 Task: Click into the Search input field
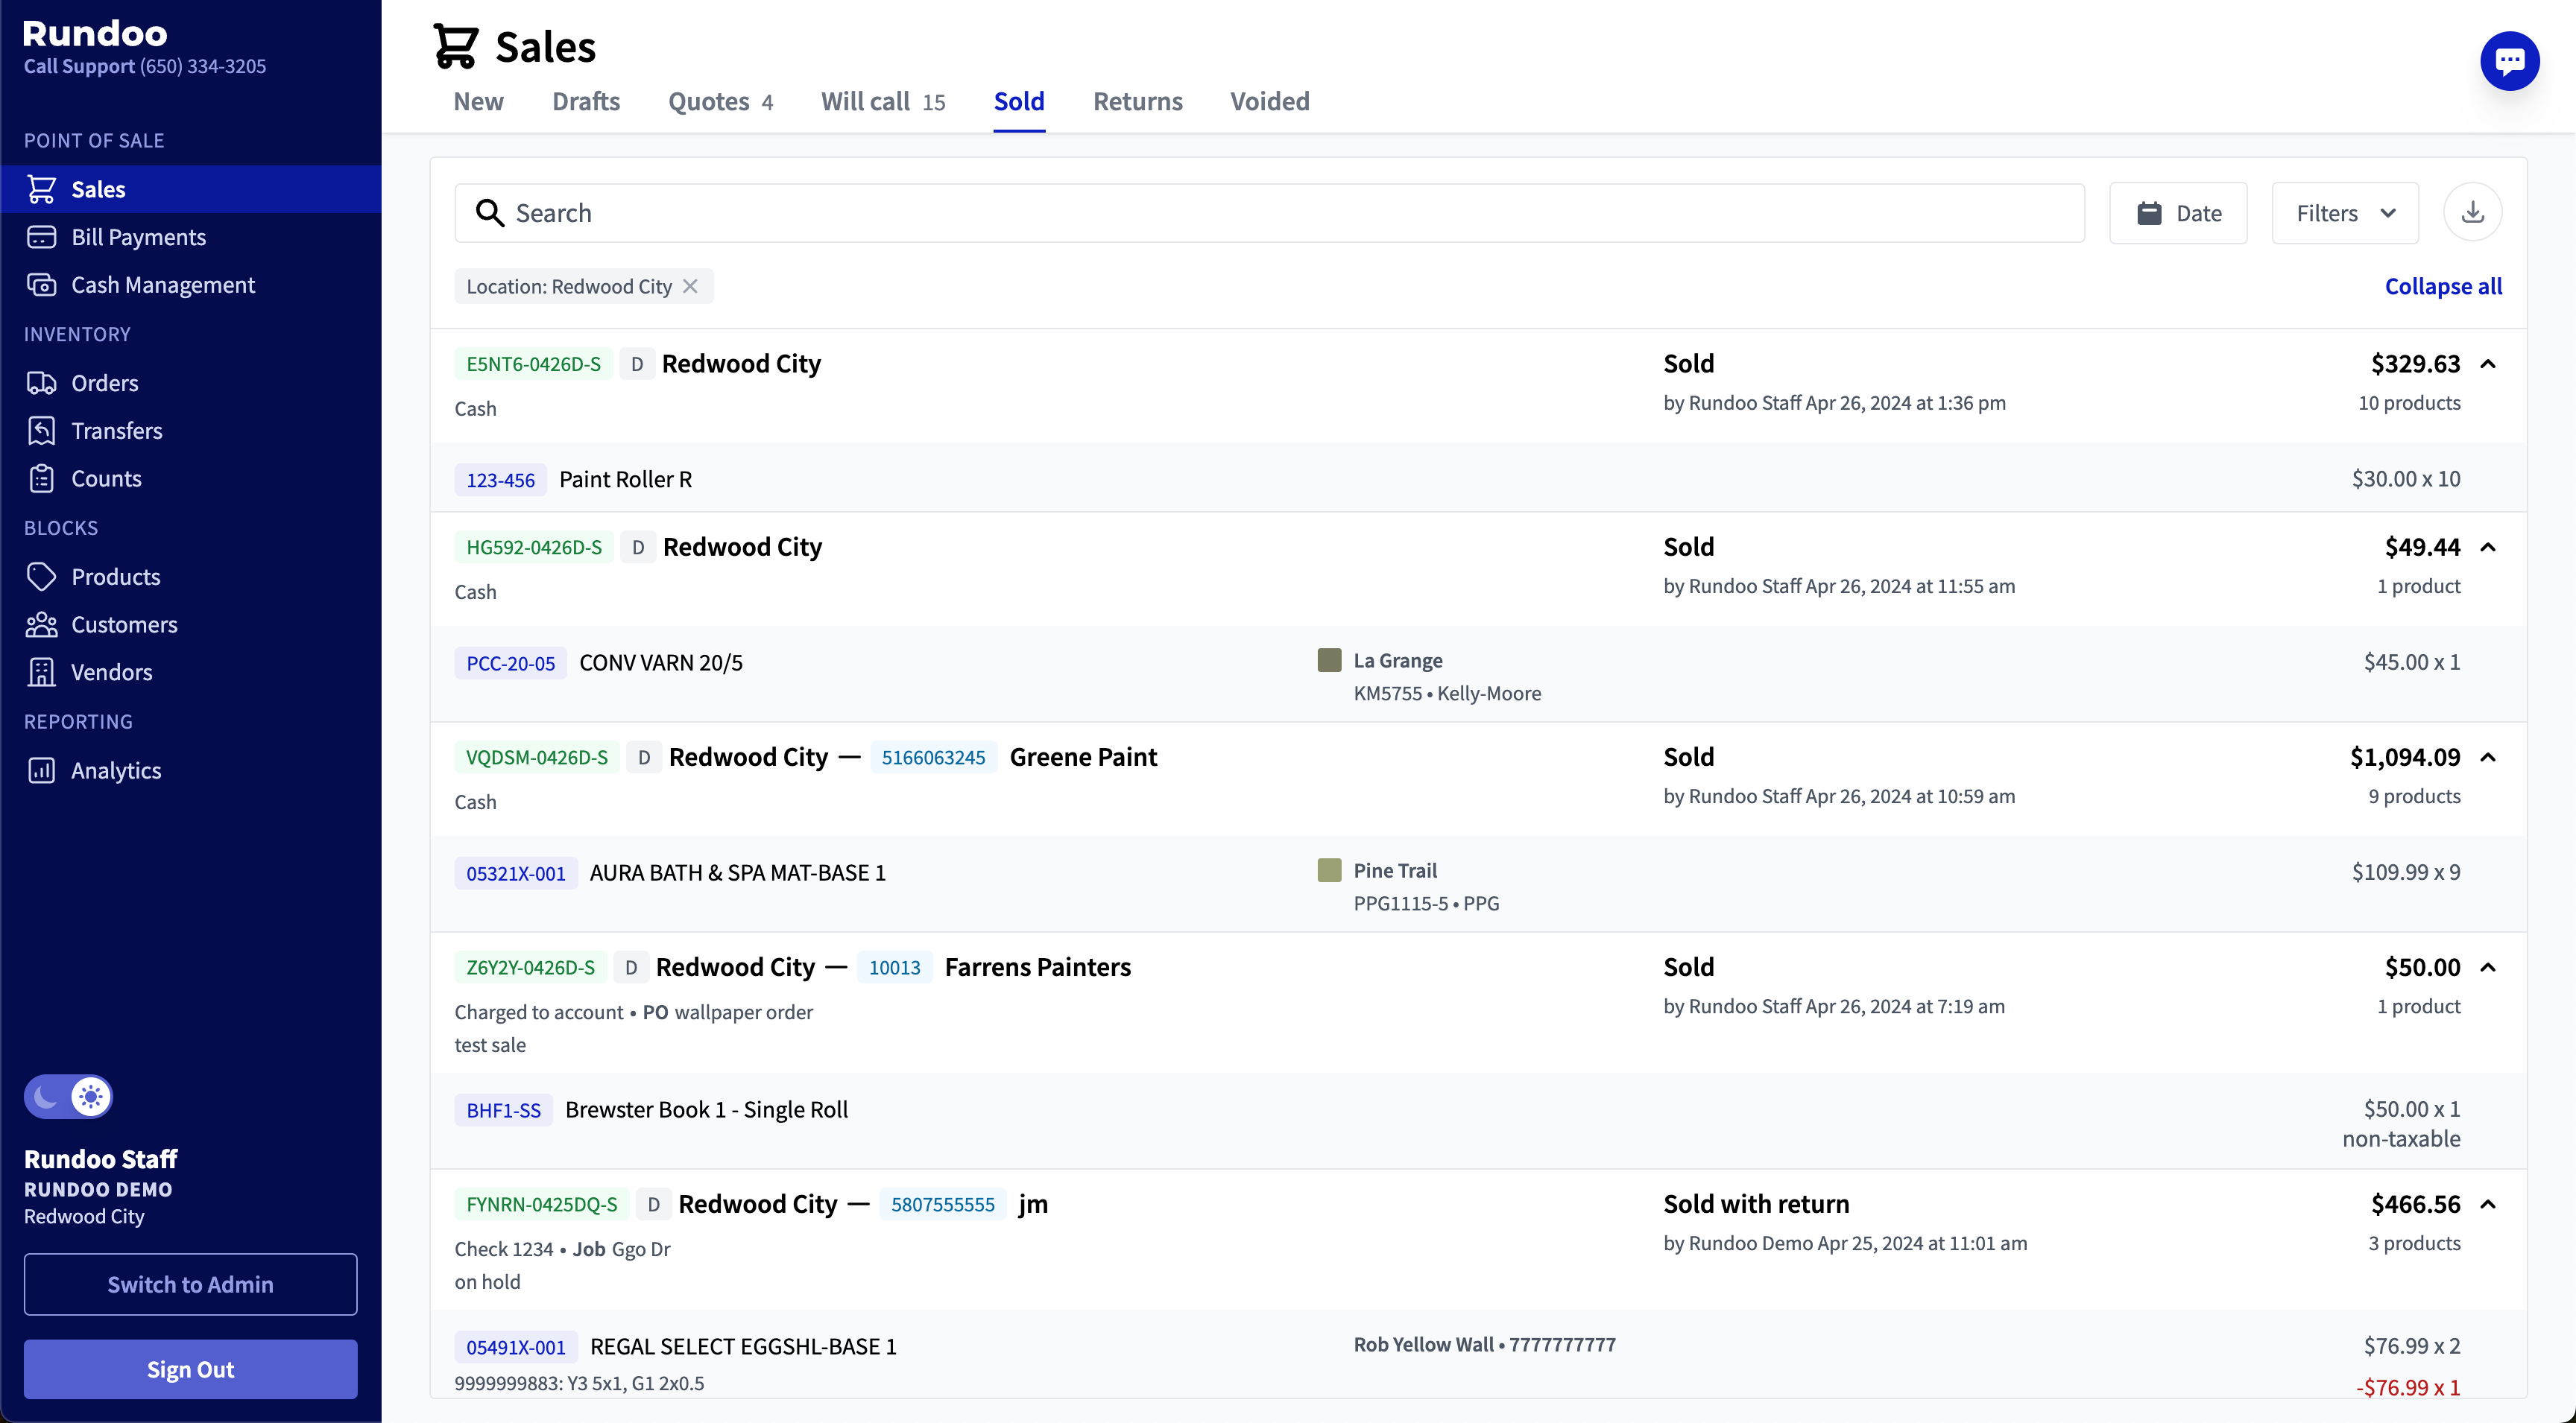click(x=1269, y=213)
